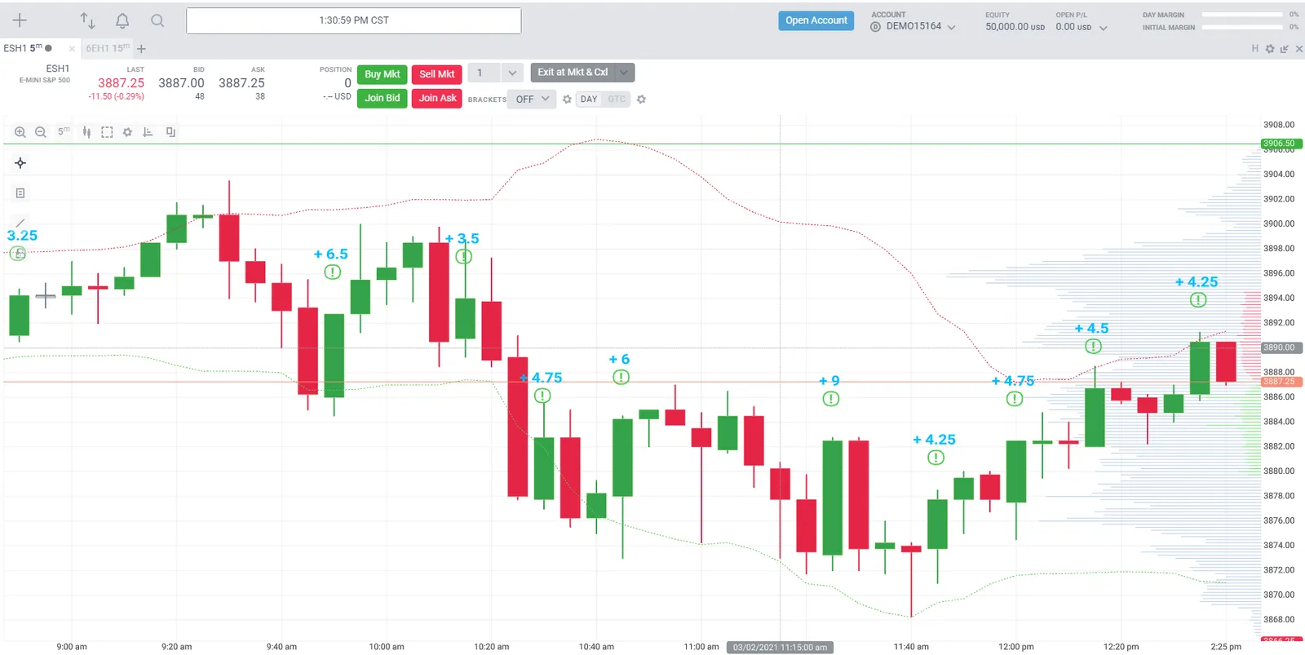1305x655 pixels.
Task: Switch order duration to DAY
Action: [x=589, y=100]
